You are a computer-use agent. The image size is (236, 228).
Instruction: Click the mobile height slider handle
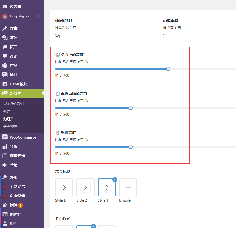point(131,147)
